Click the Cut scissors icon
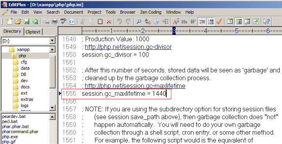The width and height of the screenshot is (282, 144). [x=83, y=22]
